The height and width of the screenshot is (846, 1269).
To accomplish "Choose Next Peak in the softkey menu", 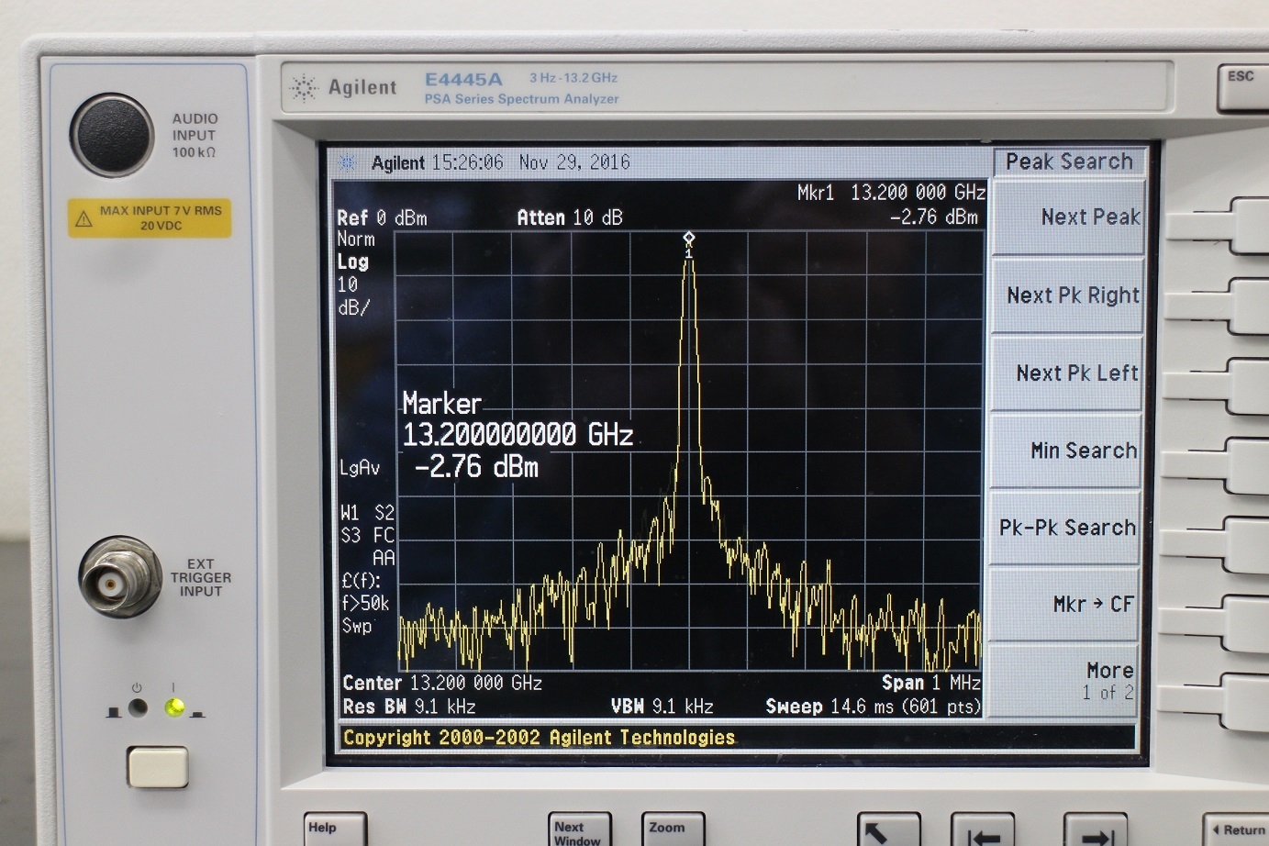I will [x=1070, y=217].
